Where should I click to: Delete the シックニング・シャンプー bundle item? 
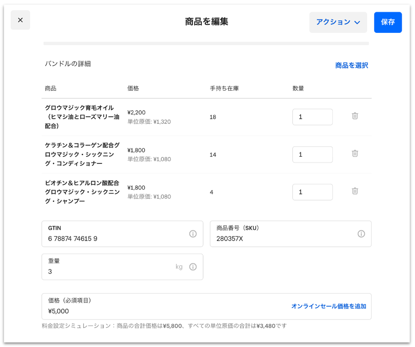355,191
